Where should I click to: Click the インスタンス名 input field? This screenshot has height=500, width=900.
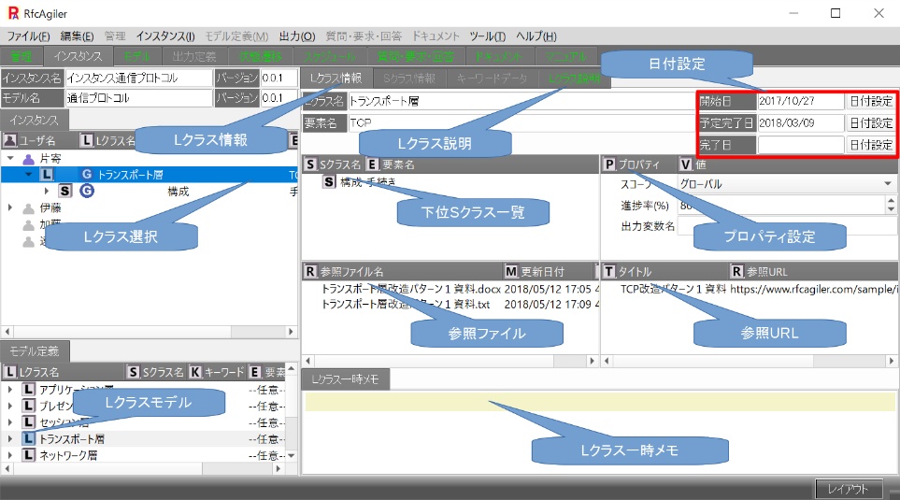coord(139,79)
